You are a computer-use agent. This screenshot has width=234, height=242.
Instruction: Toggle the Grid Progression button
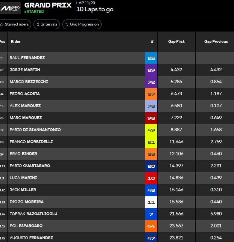[82, 24]
